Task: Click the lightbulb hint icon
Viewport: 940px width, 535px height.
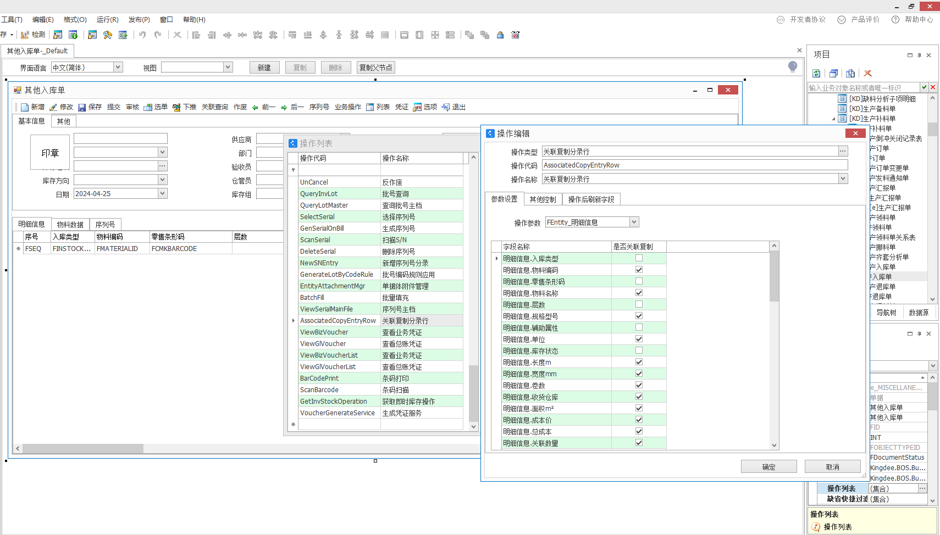Action: (792, 66)
